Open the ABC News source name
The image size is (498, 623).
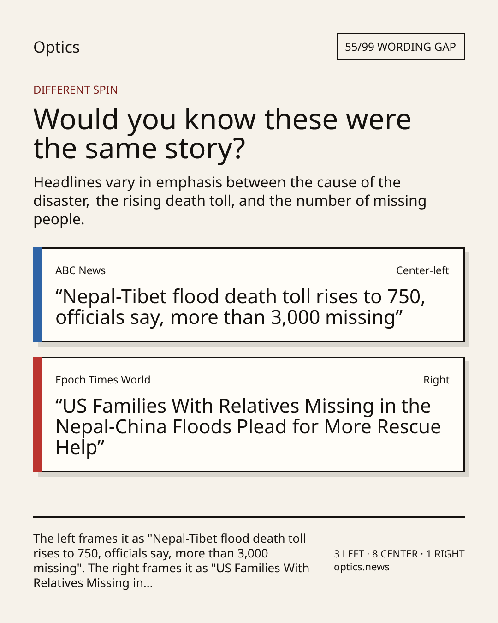click(80, 270)
